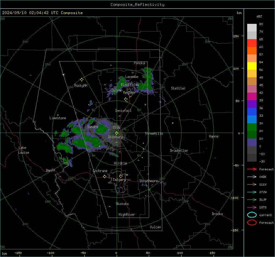Select the yellow diamond marker below RedDeer
This screenshot has width=275, height=257.
click(126, 99)
